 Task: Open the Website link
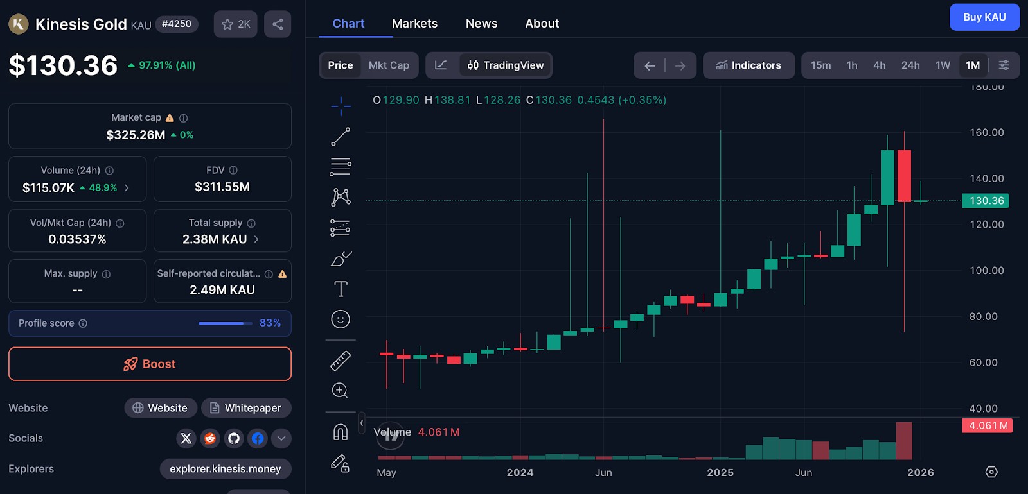pos(160,408)
